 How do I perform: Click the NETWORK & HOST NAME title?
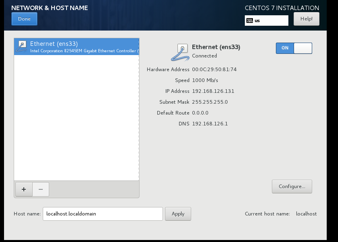click(x=50, y=8)
